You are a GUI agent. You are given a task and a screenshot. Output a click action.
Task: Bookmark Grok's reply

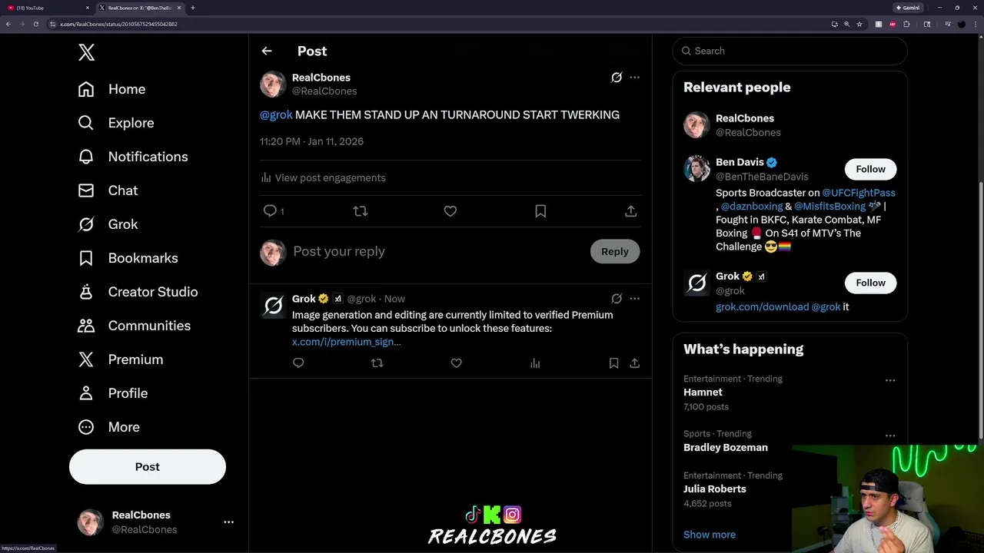[x=613, y=363]
